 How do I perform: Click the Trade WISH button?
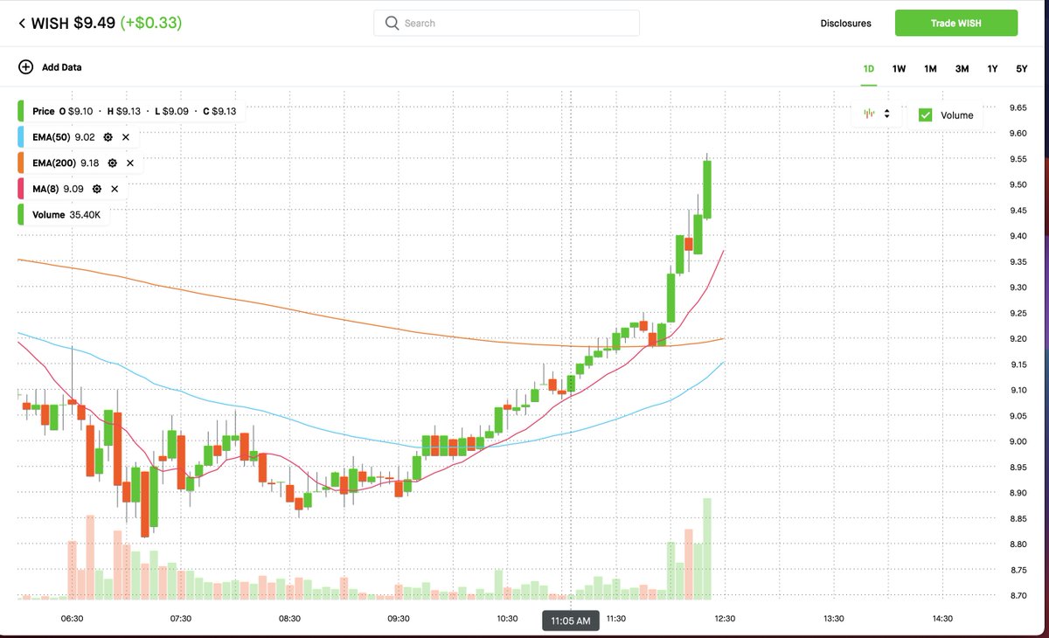coord(956,23)
